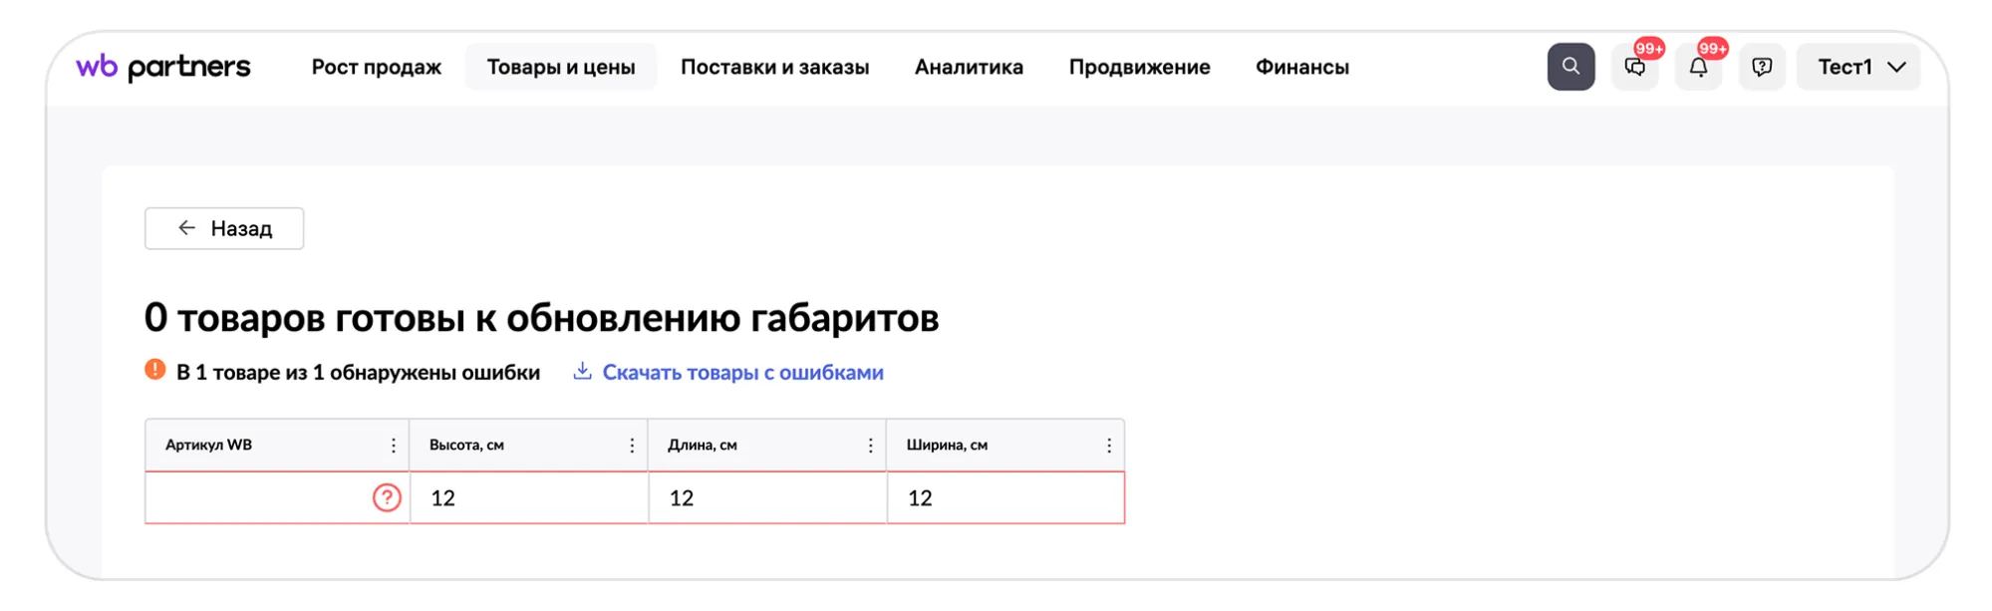
Task: Open the Поставки и заказы menu
Action: (x=774, y=67)
